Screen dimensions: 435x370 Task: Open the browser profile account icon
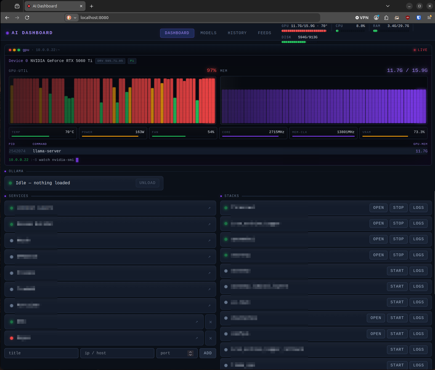(x=376, y=18)
